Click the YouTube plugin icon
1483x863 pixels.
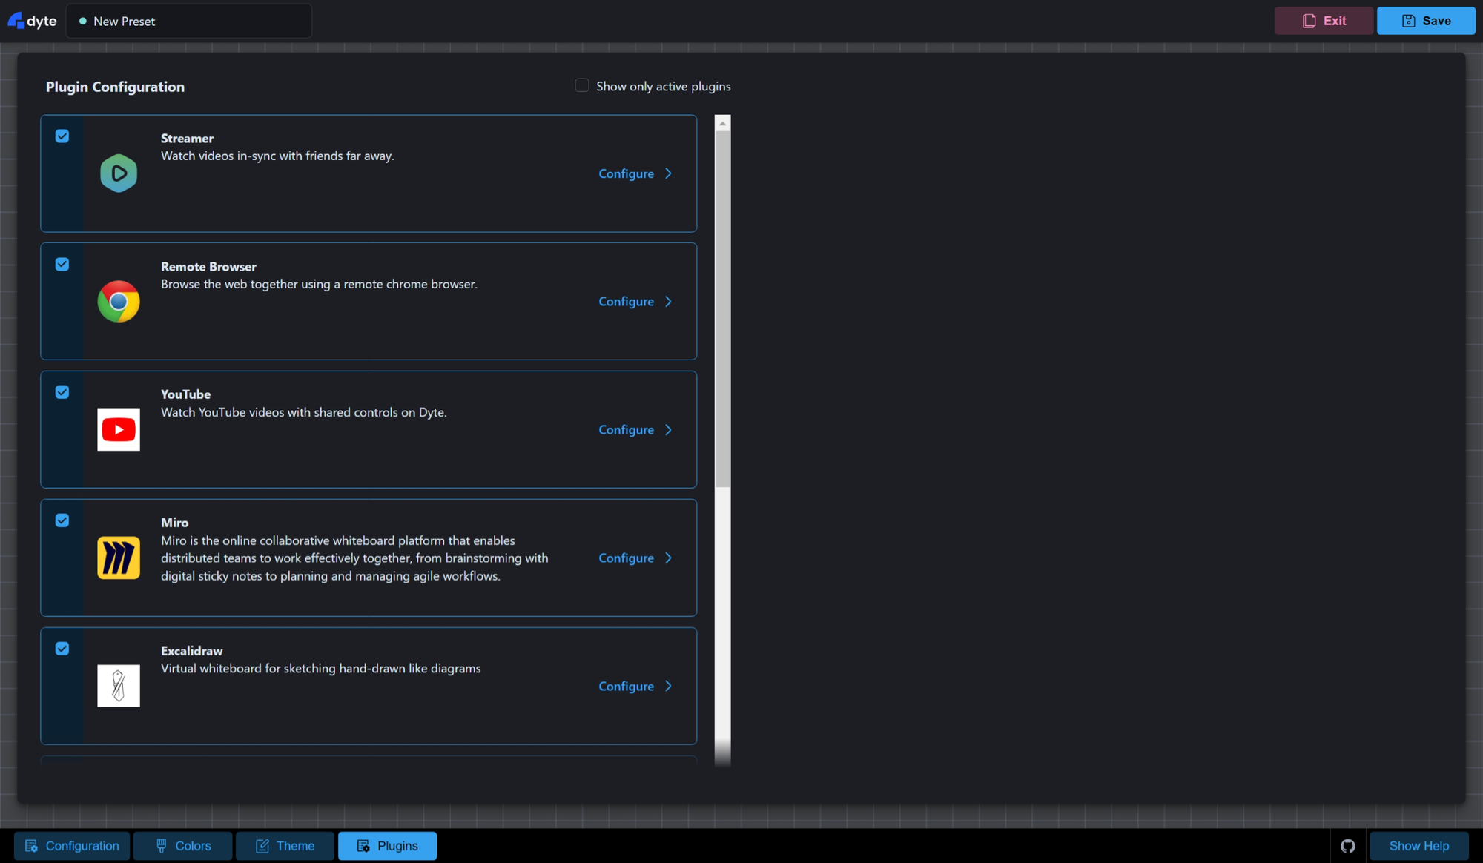pos(119,429)
